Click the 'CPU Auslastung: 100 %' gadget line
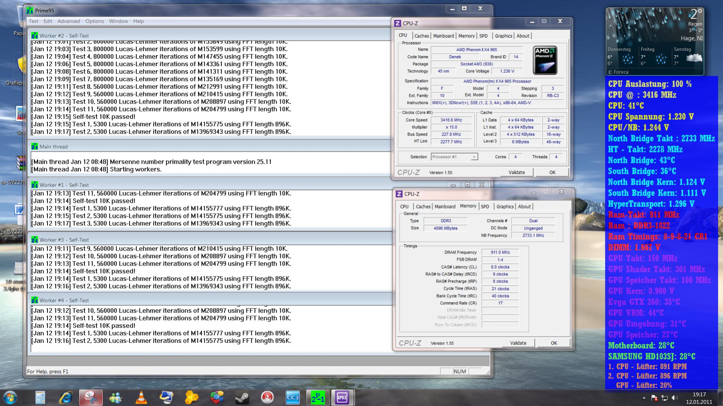Screen dimensions: 723x406 650,84
